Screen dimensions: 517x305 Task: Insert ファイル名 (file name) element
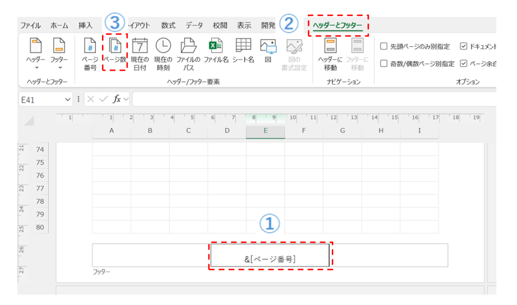[x=216, y=54]
